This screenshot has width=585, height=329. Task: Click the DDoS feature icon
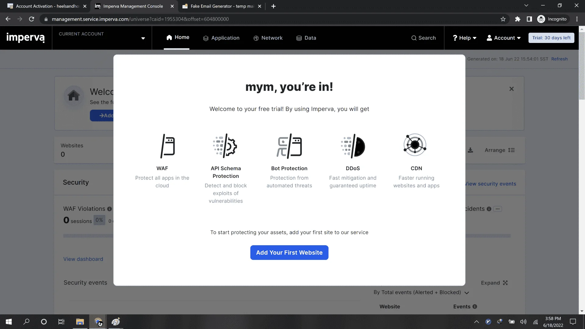353,146
